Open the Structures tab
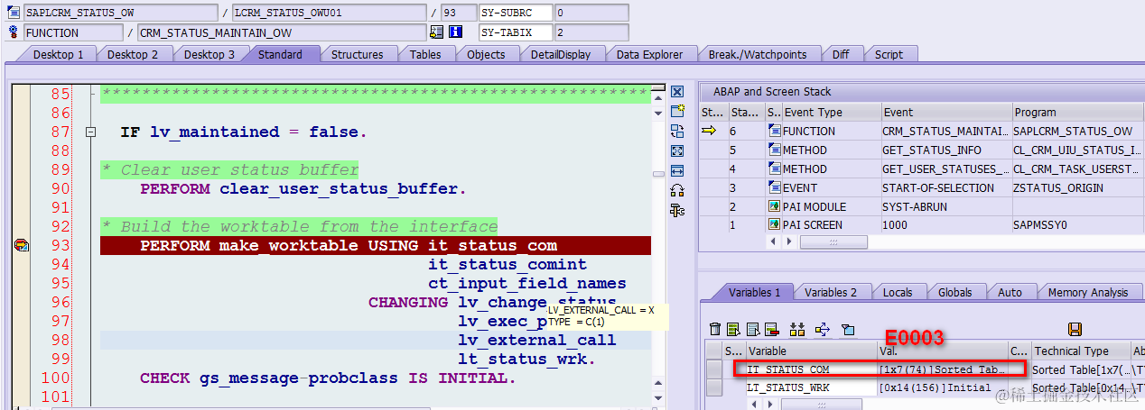Image resolution: width=1145 pixels, height=410 pixels. (x=357, y=54)
